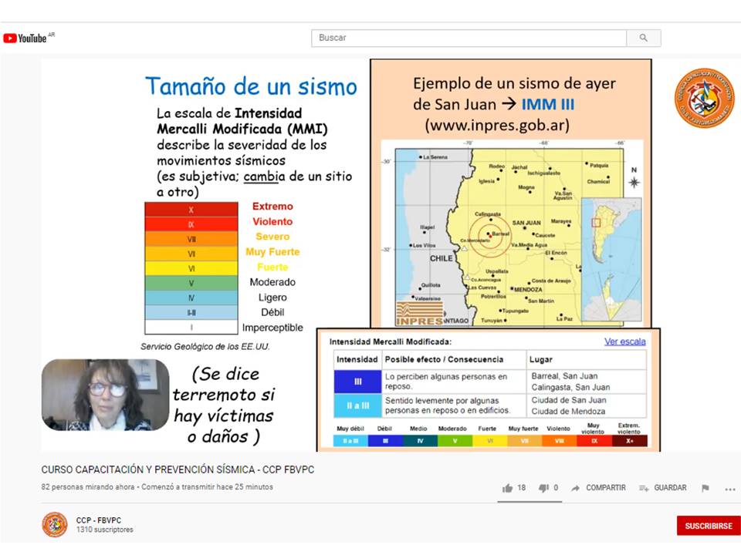This screenshot has width=741, height=555.
Task: Click the INPRES logo on the map
Action: 420,314
